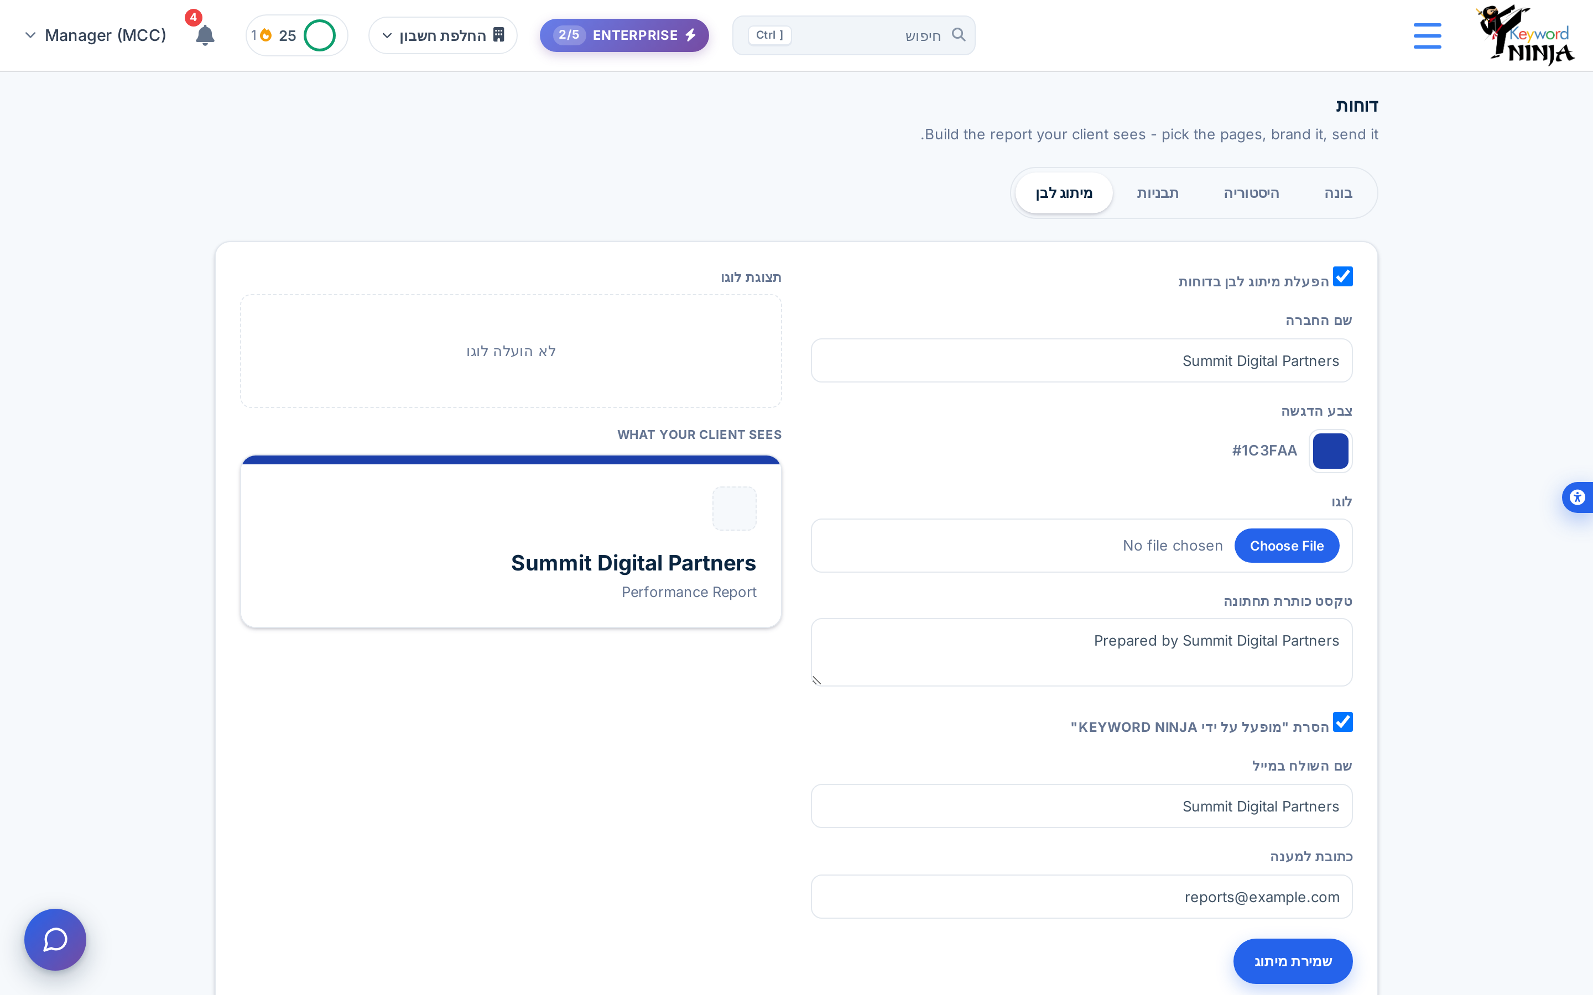
Task: Click the "No file chosen" text
Action: pyautogui.click(x=1173, y=546)
